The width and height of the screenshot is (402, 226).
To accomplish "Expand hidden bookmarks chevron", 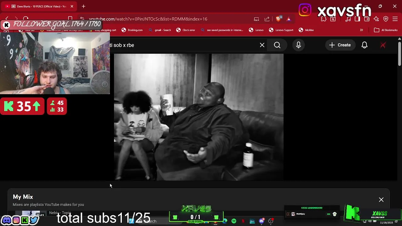I will (361, 30).
